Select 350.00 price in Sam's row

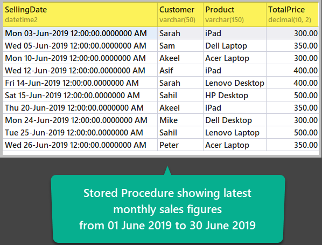(292, 45)
